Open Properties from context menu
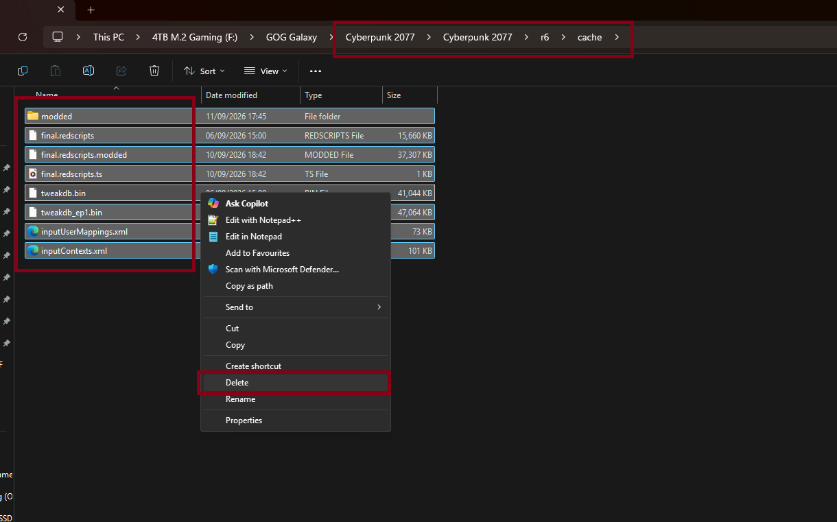The width and height of the screenshot is (837, 522). coord(296,420)
